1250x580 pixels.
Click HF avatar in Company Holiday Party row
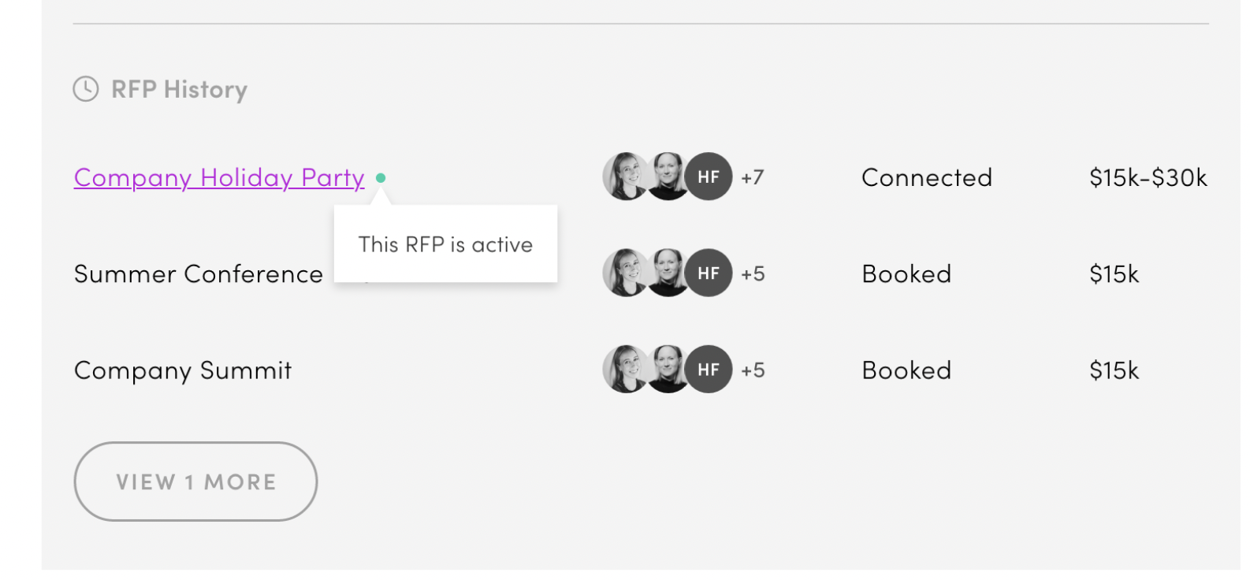pos(709,177)
